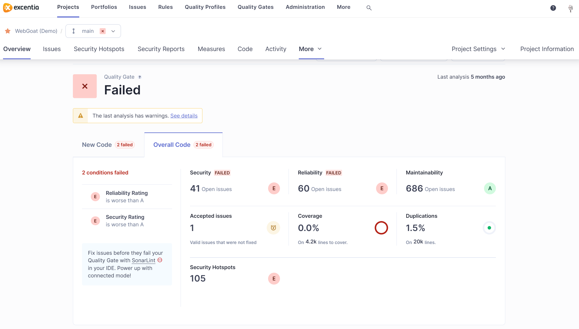Screen dimensions: 579x329
Task: Click the Accepted issues snooze icon
Action: pos(273,228)
